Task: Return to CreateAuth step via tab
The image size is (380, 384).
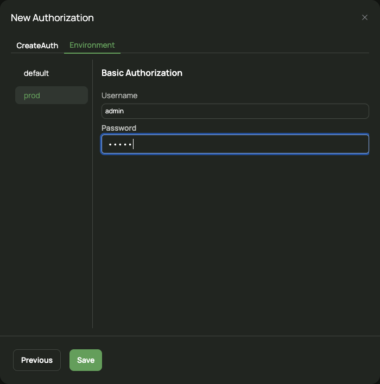Action: 37,46
